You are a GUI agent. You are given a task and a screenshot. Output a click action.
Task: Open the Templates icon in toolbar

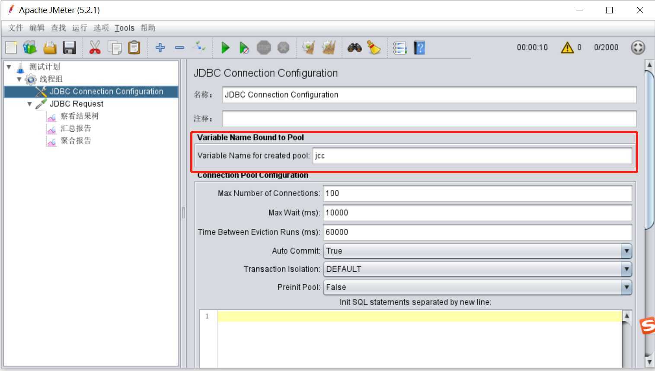pyautogui.click(x=30, y=48)
